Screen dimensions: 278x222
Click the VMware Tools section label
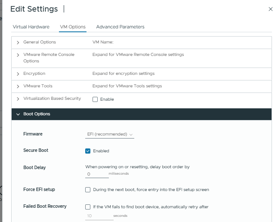[x=38, y=86]
